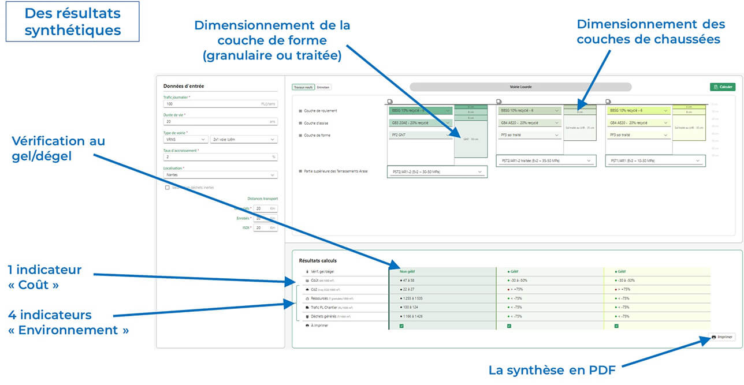Click the Enrobés distance input field
The width and height of the screenshot is (744, 385).
266,218
